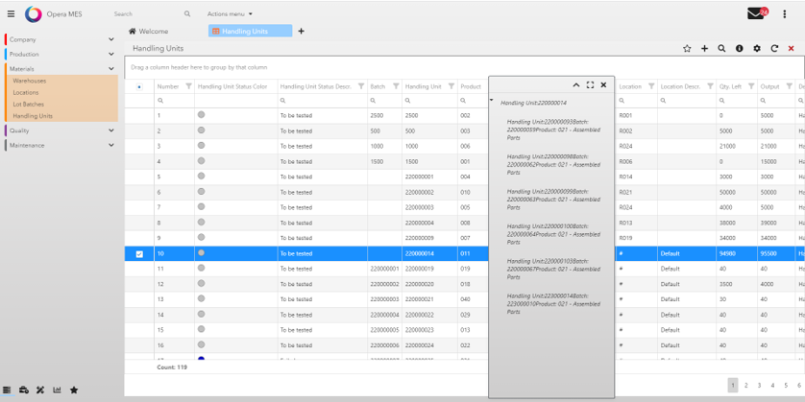
Task: Go to page 2
Action: point(746,385)
